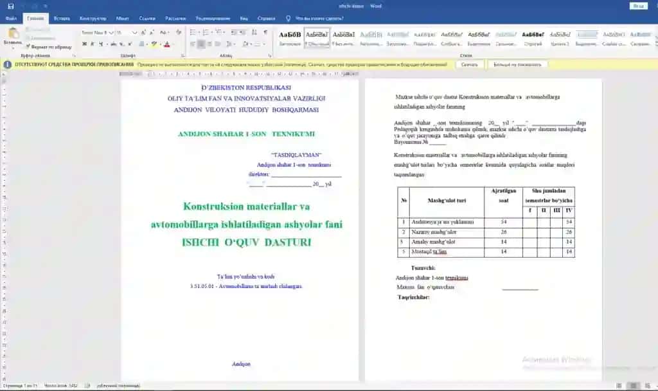Open text effects and typography
Viewport: 658px width, 391px height.
click(141, 44)
